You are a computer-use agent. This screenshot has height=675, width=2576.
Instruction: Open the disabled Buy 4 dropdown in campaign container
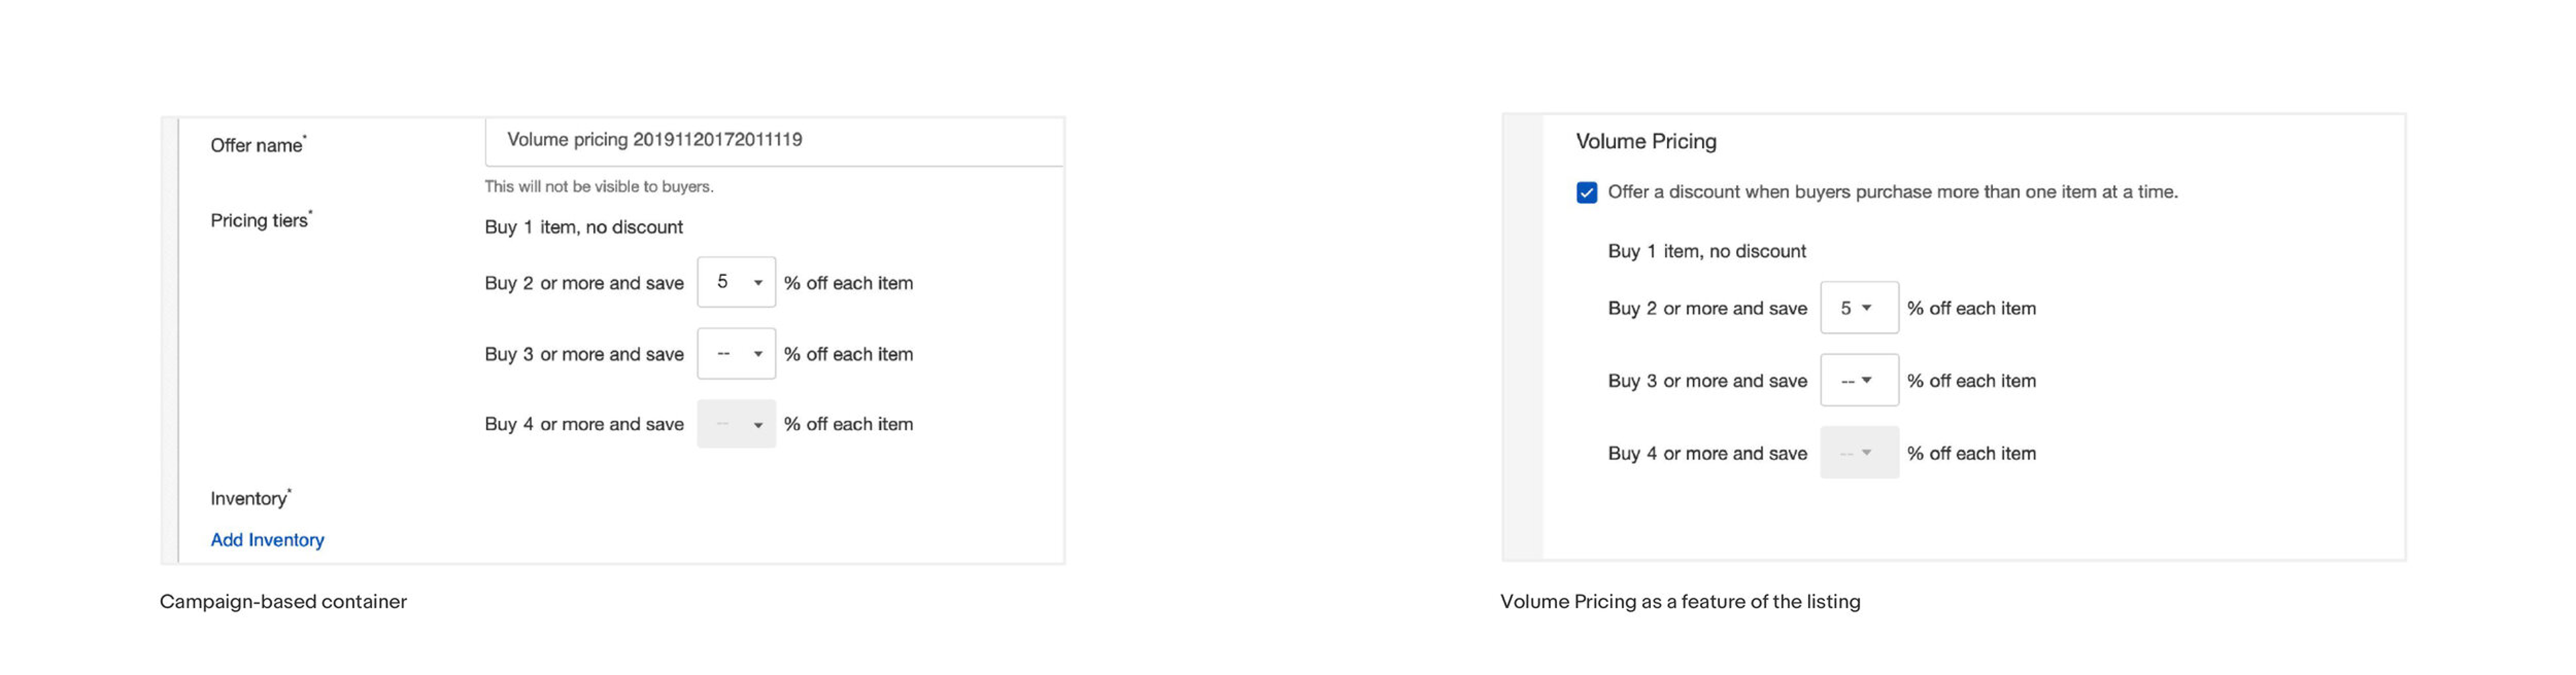coord(736,425)
